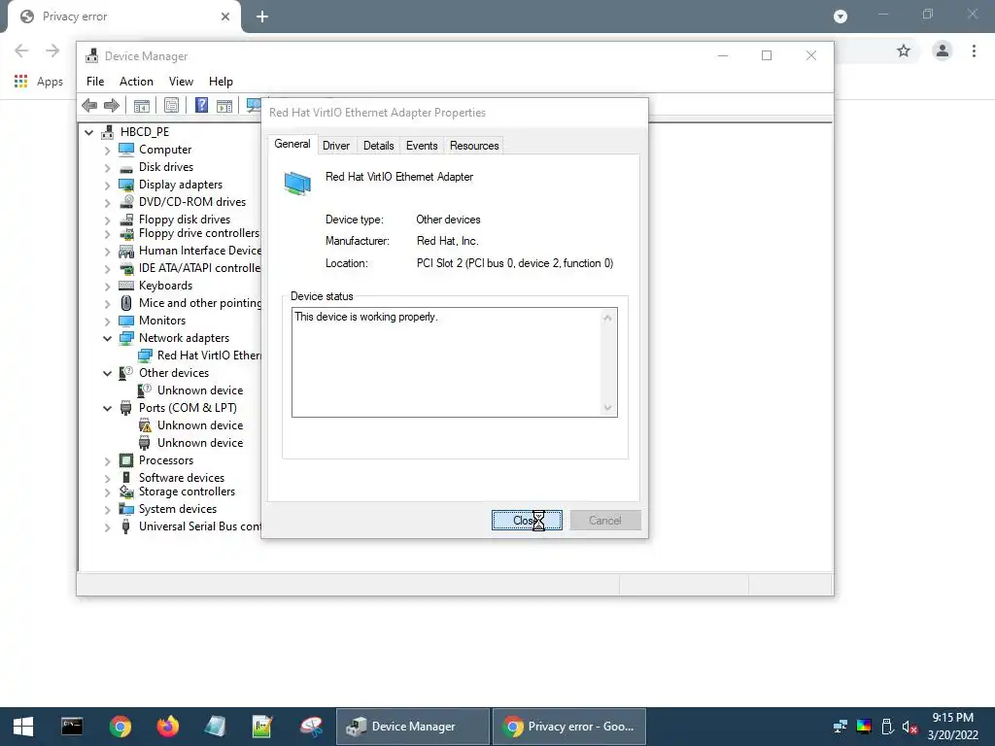Click the safely remove USB tray icon

pos(888,727)
